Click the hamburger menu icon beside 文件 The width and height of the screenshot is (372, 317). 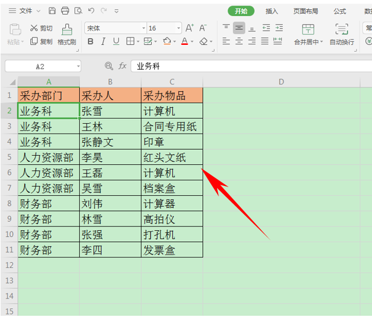tap(12, 10)
